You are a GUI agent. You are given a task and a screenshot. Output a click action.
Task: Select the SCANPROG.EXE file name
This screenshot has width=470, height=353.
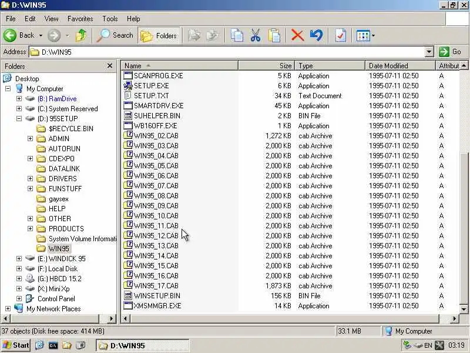tap(158, 76)
